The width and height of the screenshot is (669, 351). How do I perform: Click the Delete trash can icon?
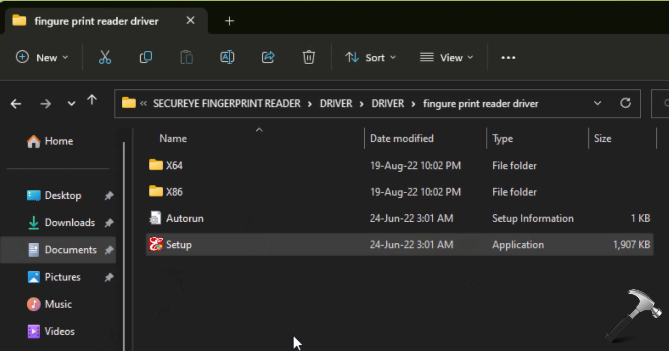(x=309, y=57)
